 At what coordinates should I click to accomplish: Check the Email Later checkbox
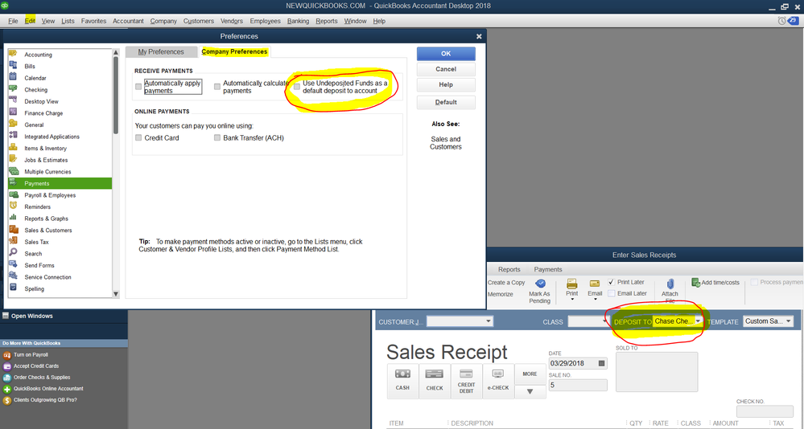[611, 293]
